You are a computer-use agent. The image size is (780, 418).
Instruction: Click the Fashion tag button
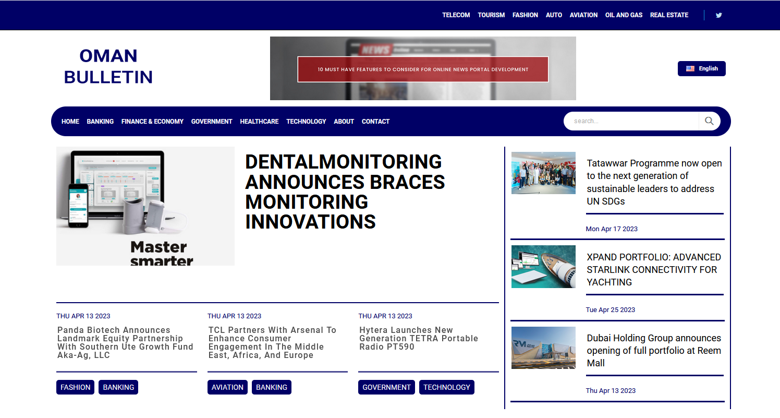76,387
